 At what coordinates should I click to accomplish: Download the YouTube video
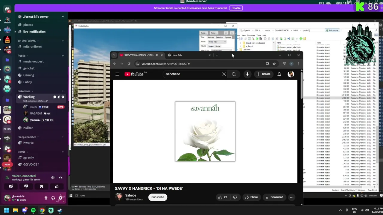coord(274,197)
